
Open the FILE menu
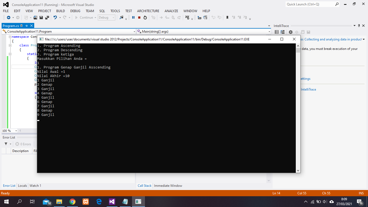(x=6, y=11)
